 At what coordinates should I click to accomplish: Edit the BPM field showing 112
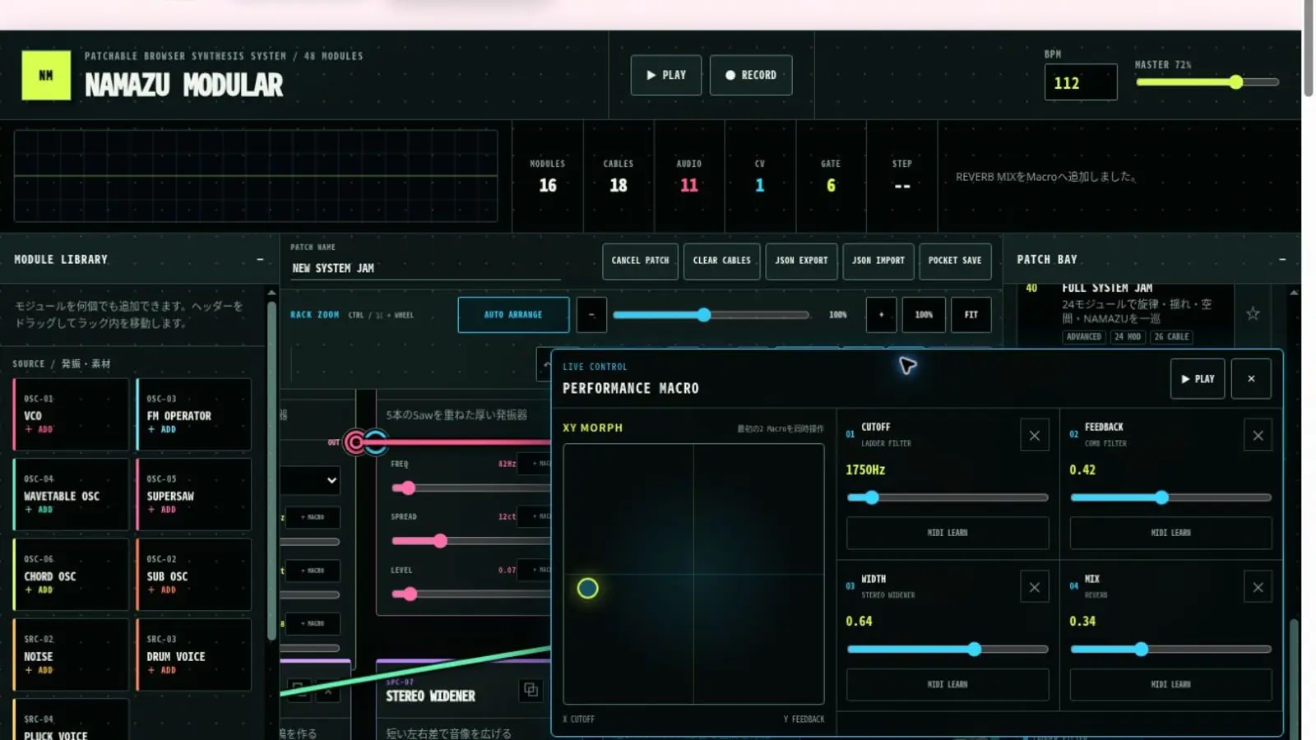click(1081, 82)
